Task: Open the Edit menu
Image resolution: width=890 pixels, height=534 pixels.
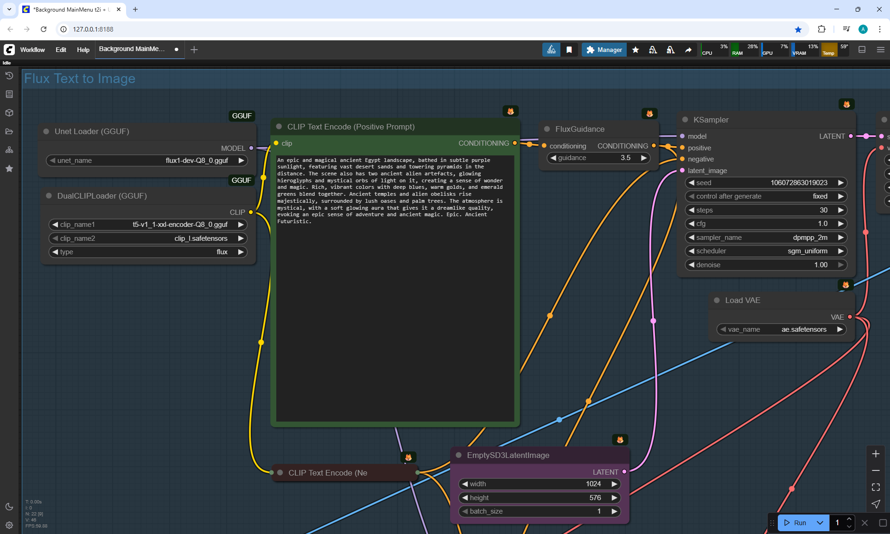Action: click(x=61, y=50)
